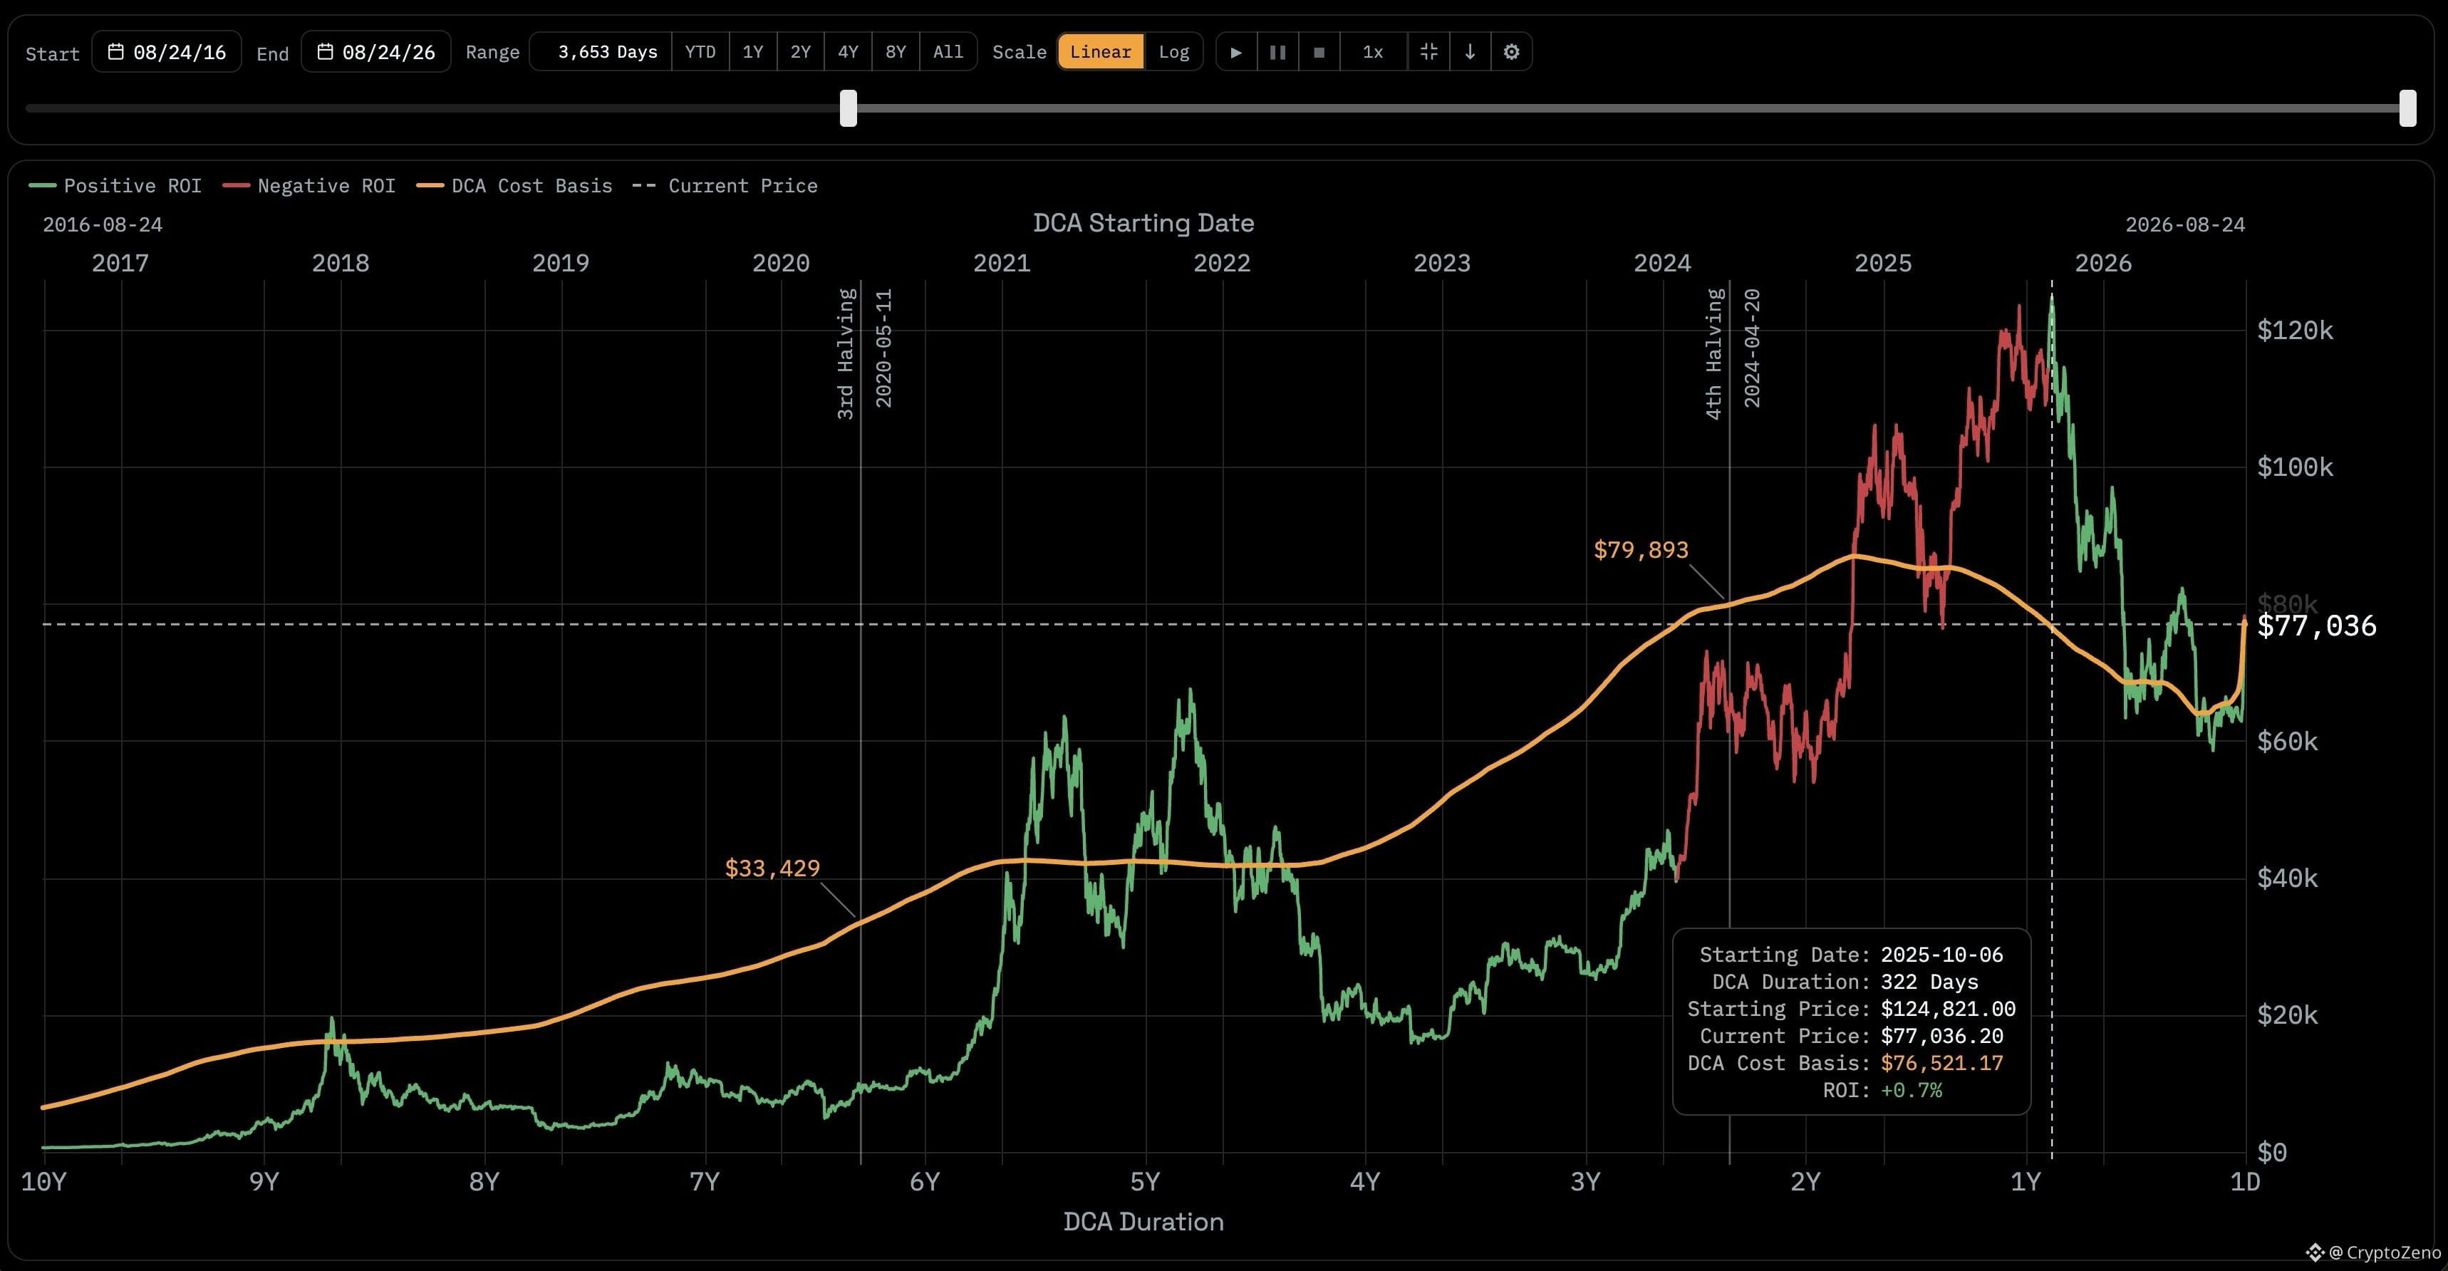Pause the chart animation
2448x1271 pixels.
click(1278, 51)
